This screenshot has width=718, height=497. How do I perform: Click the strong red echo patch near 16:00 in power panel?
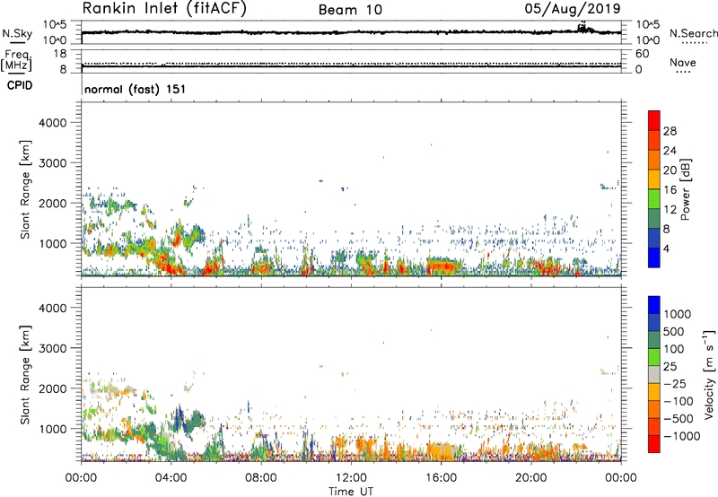tap(443, 266)
